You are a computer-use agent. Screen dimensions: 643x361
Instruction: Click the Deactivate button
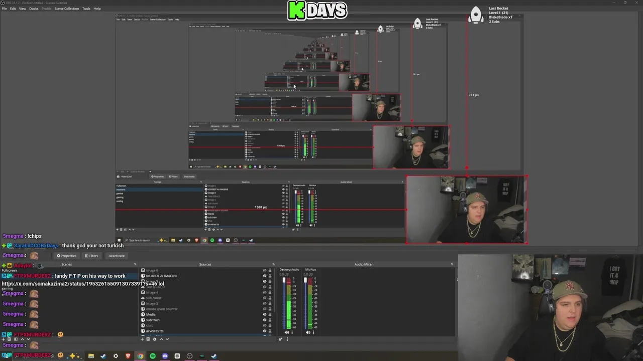click(x=116, y=256)
